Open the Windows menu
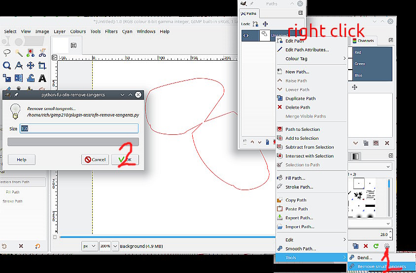416x273 pixels. pos(146,32)
